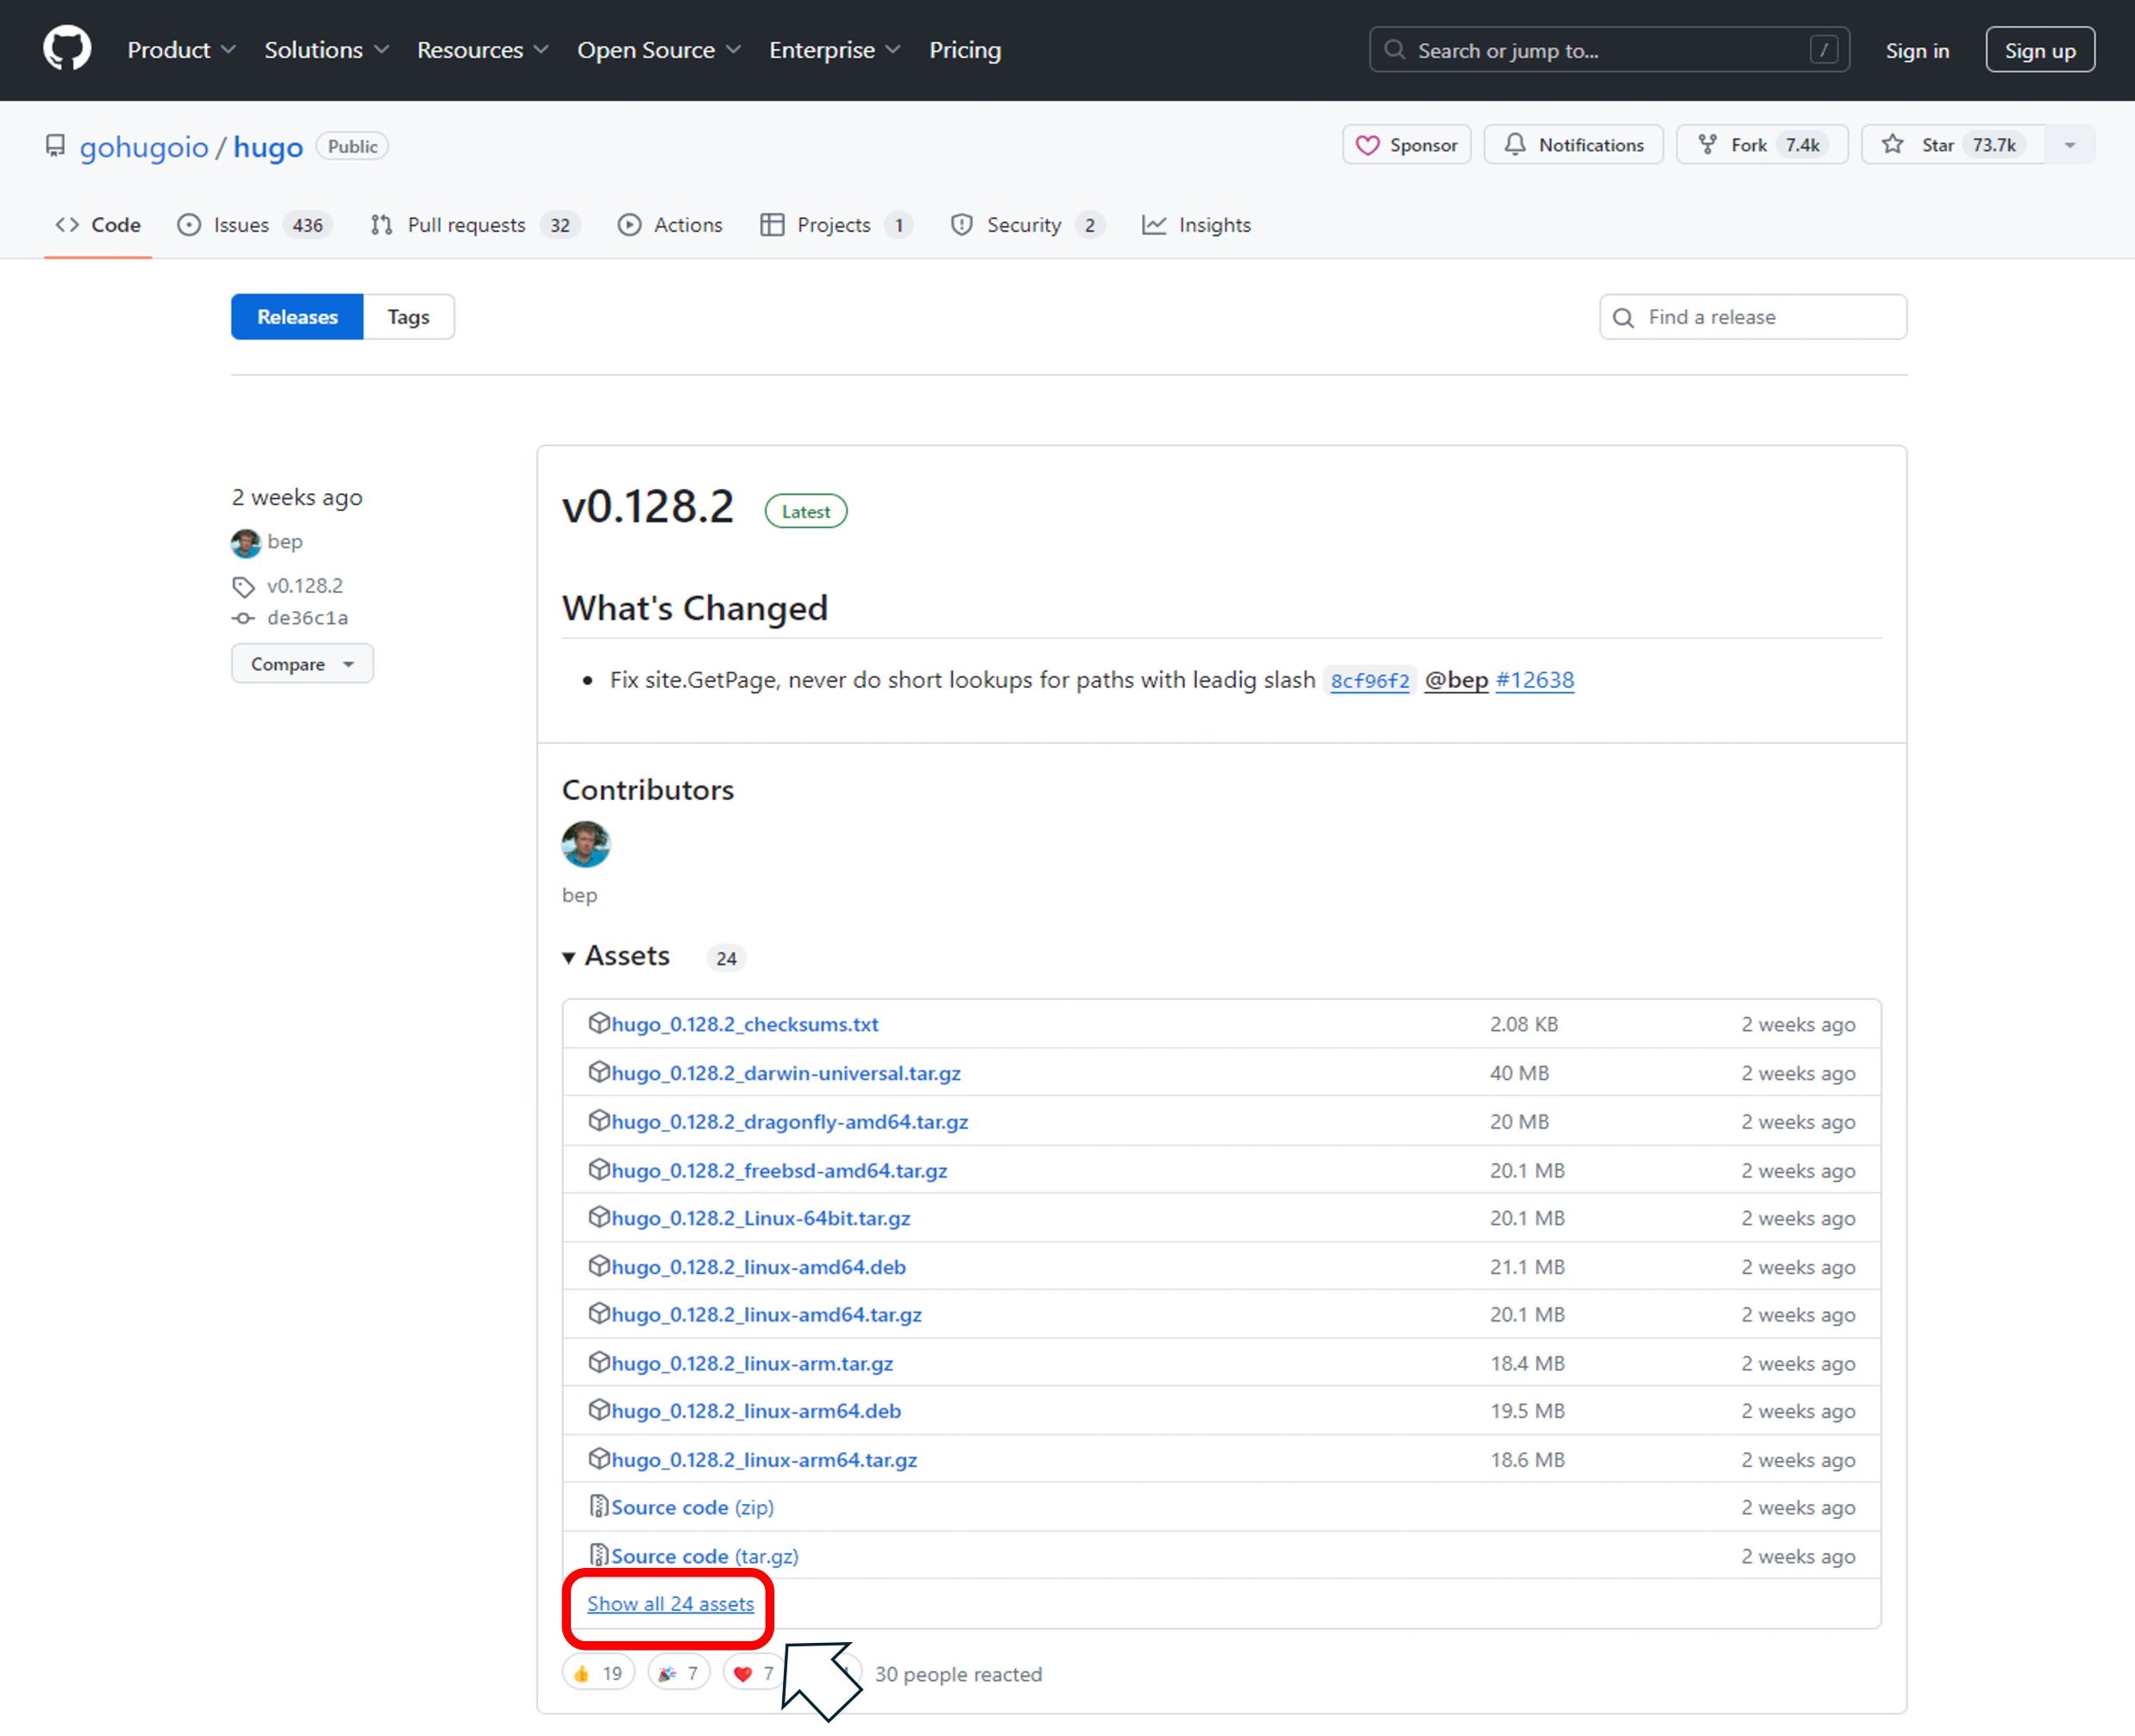Open the star lists dropdown arrow
This screenshot has width=2135, height=1736.
2070,145
